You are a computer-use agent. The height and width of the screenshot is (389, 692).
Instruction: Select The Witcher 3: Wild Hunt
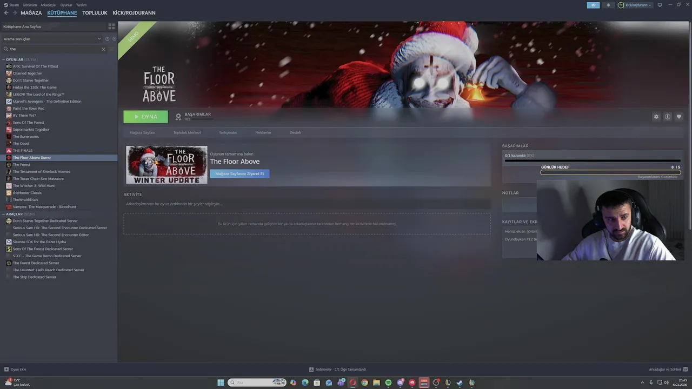[x=34, y=186]
